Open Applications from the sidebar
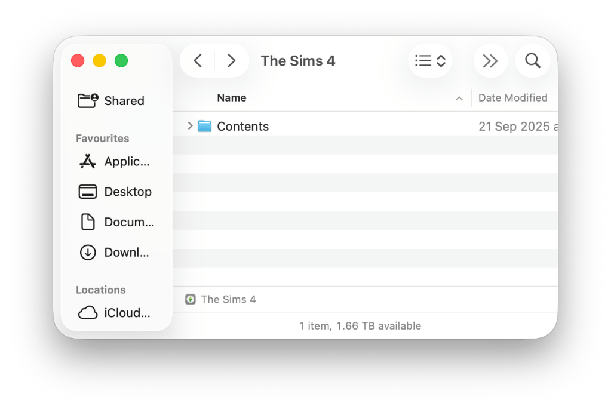 click(x=114, y=161)
